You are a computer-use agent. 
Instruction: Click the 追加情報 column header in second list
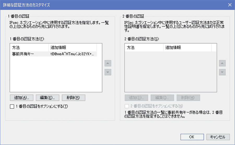[187, 48]
